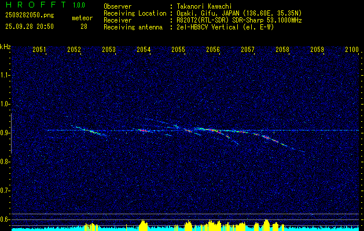364x231 pixels.
Task: Click the R820T2 SDR-Sharp 53.1000MHz text
Action: coord(240,20)
